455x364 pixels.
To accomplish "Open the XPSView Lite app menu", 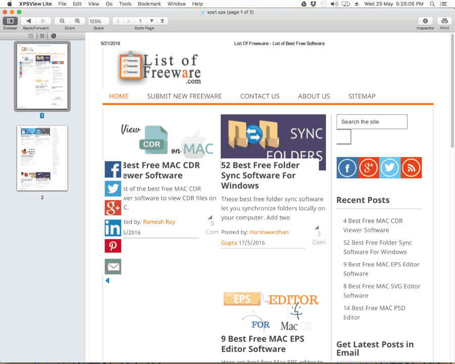I will click(x=35, y=4).
